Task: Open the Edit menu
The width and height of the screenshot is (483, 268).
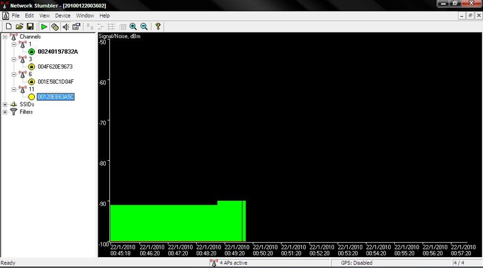Action: (x=29, y=16)
